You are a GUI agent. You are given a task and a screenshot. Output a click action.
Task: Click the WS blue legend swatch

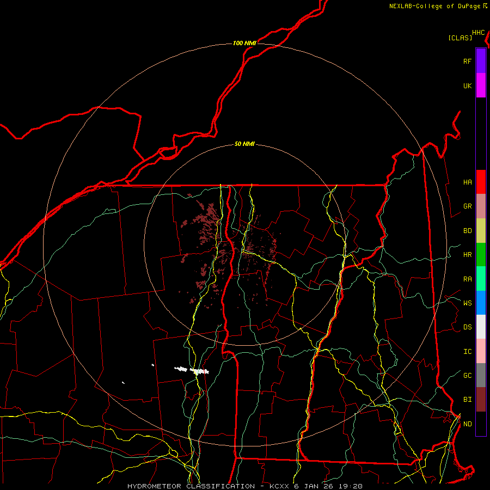pyautogui.click(x=481, y=303)
